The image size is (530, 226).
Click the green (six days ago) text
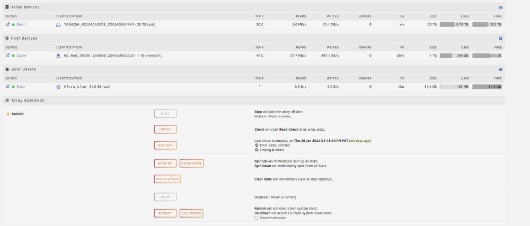tap(360, 141)
